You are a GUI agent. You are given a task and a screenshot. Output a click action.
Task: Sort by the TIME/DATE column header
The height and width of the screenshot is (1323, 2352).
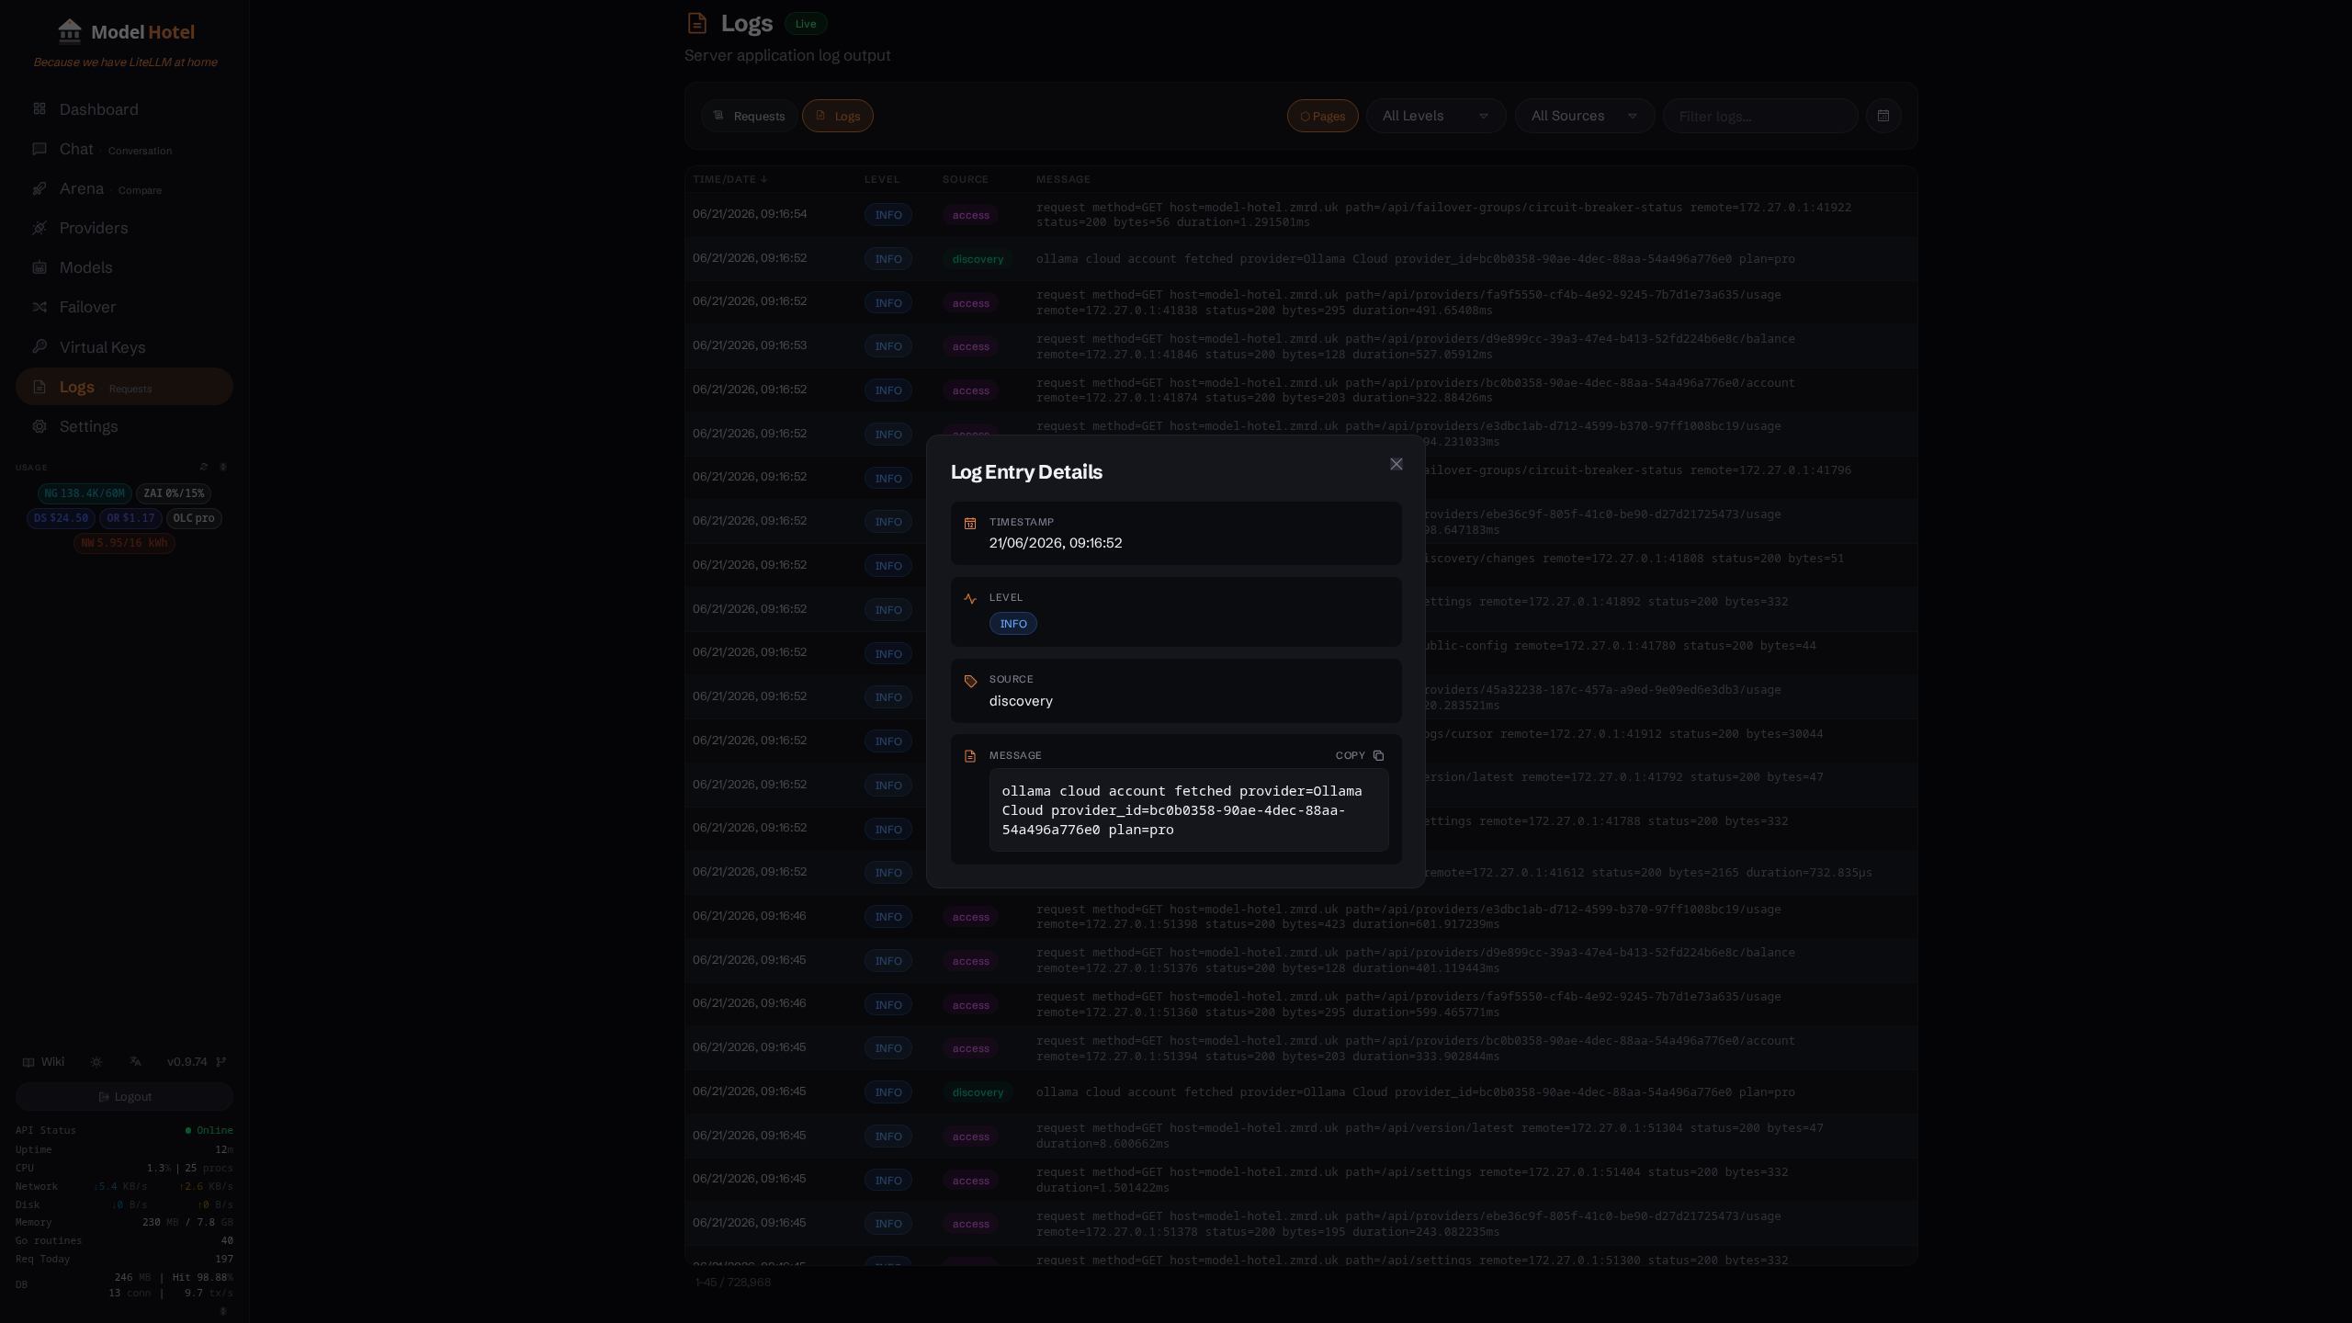click(729, 179)
